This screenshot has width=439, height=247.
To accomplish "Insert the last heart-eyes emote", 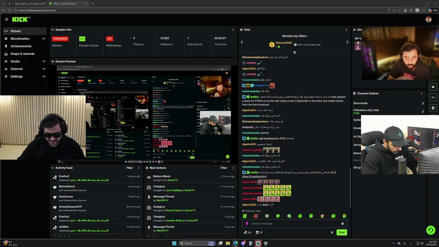I will pos(344,216).
